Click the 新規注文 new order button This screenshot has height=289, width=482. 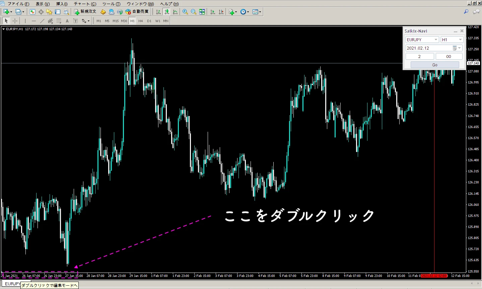tap(85, 12)
